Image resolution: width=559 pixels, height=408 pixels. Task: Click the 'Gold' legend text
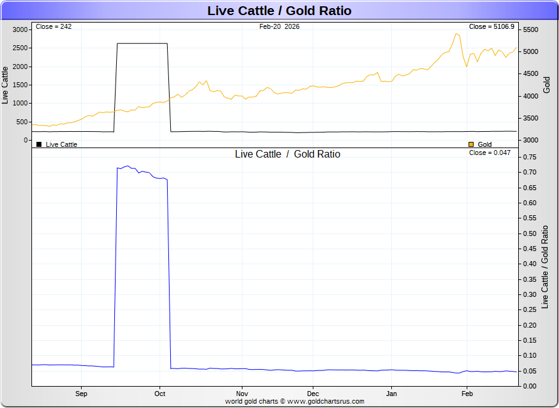[x=484, y=144]
